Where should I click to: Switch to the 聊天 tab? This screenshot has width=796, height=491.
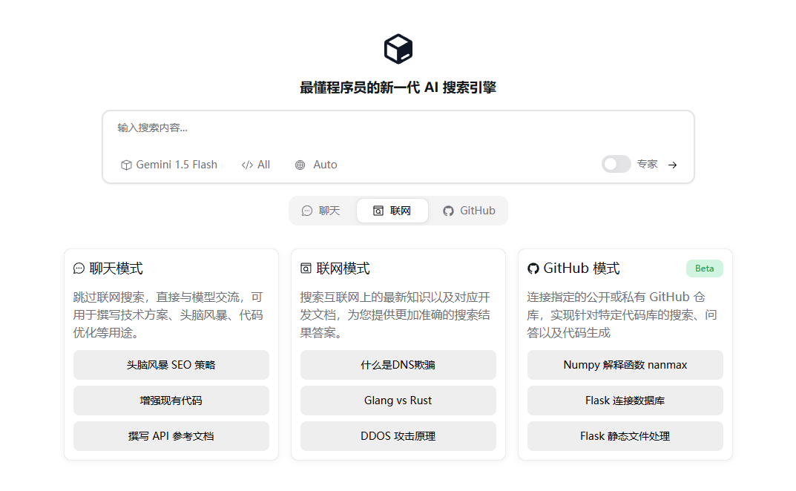[321, 211]
